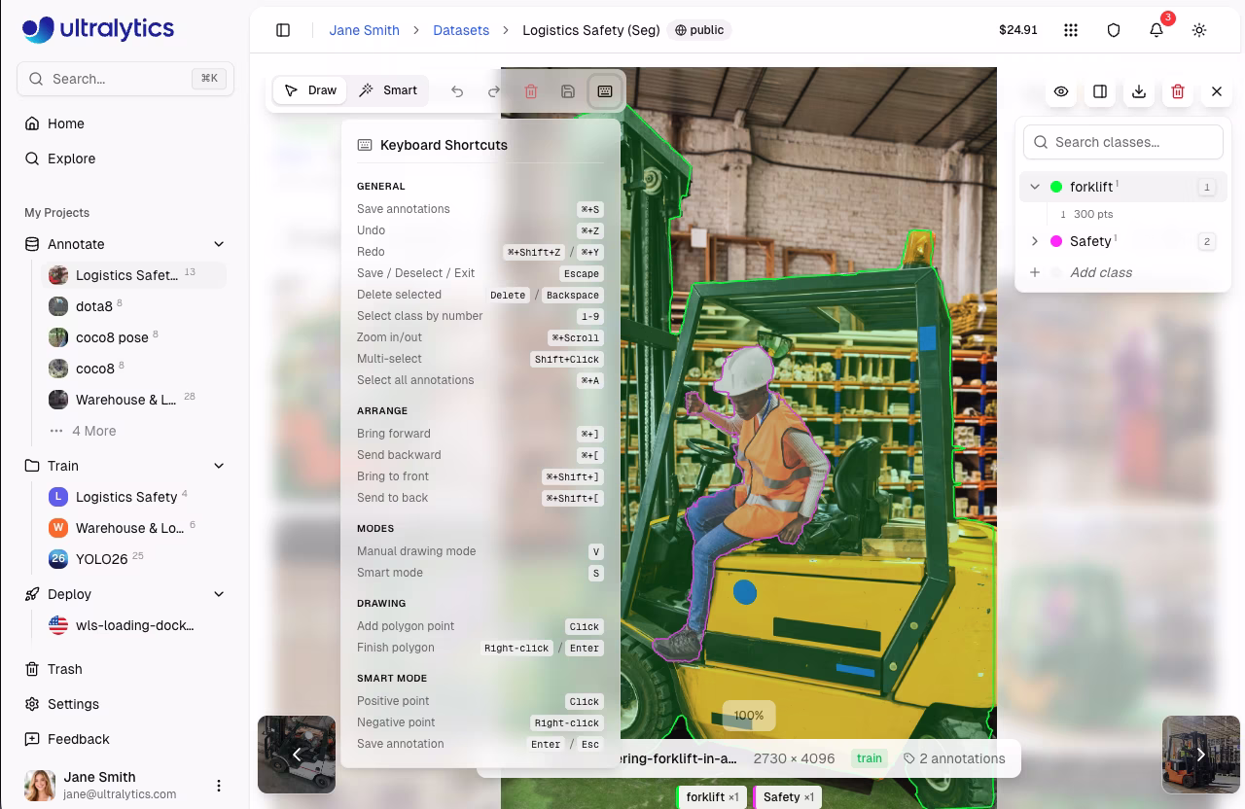Focus the Search classes field
This screenshot has width=1245, height=809.
coord(1123,142)
